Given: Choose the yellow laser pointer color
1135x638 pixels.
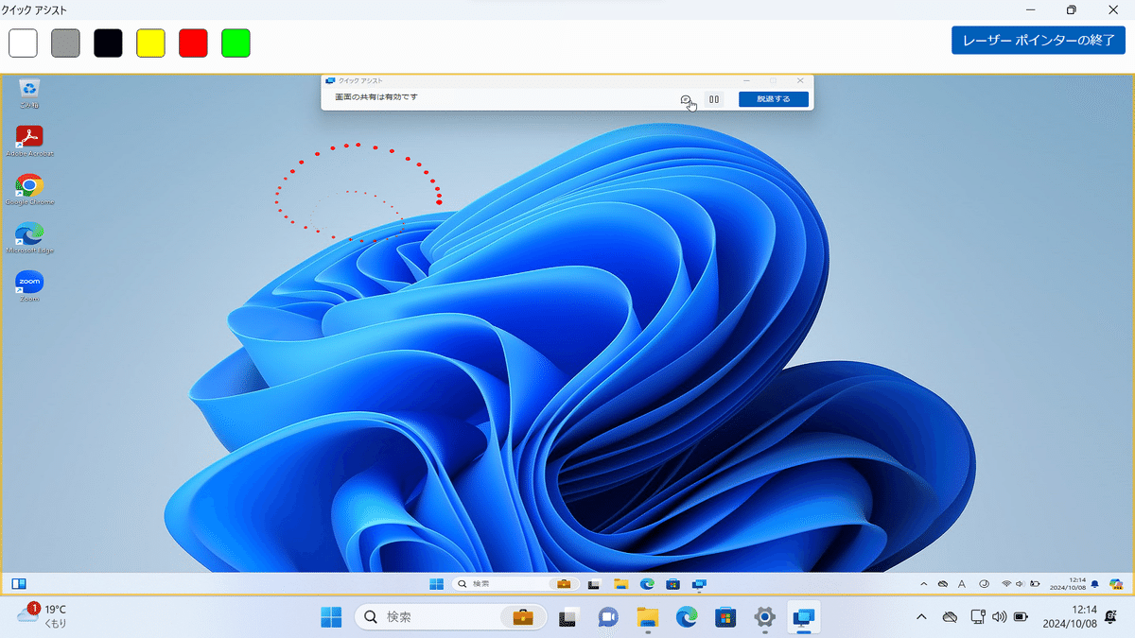Looking at the screenshot, I should click(x=150, y=43).
